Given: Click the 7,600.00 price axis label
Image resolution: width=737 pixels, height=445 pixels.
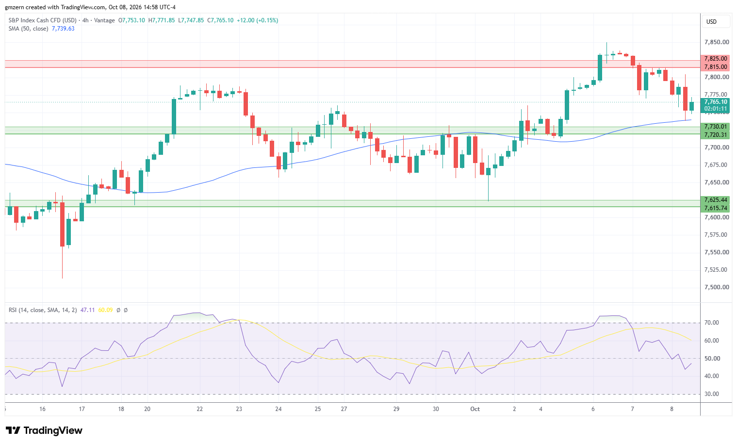Looking at the screenshot, I should (716, 217).
